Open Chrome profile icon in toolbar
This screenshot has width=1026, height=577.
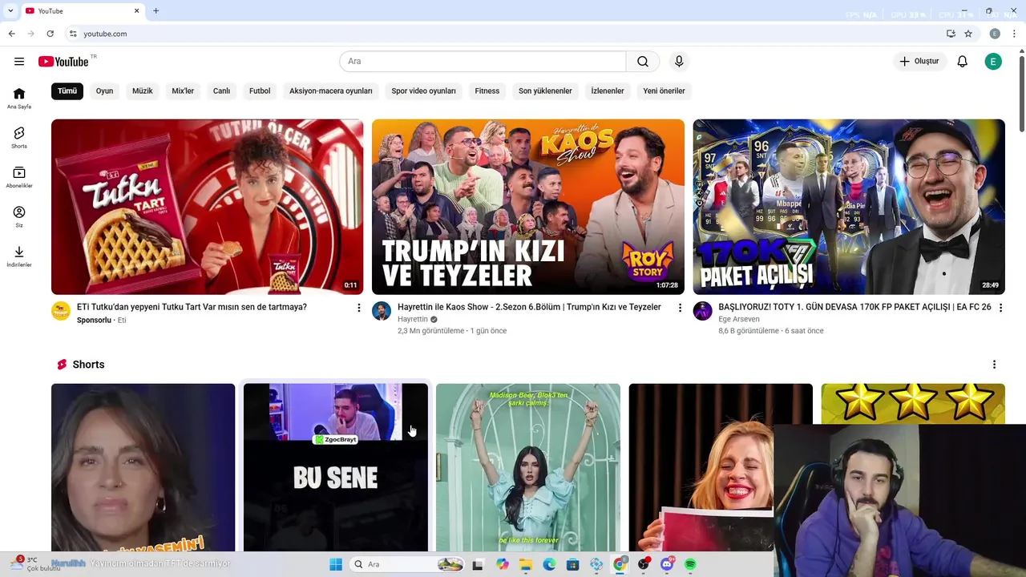click(995, 34)
